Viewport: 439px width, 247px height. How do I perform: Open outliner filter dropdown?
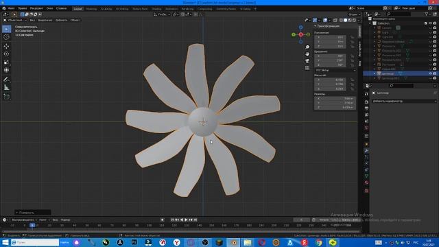click(x=427, y=14)
